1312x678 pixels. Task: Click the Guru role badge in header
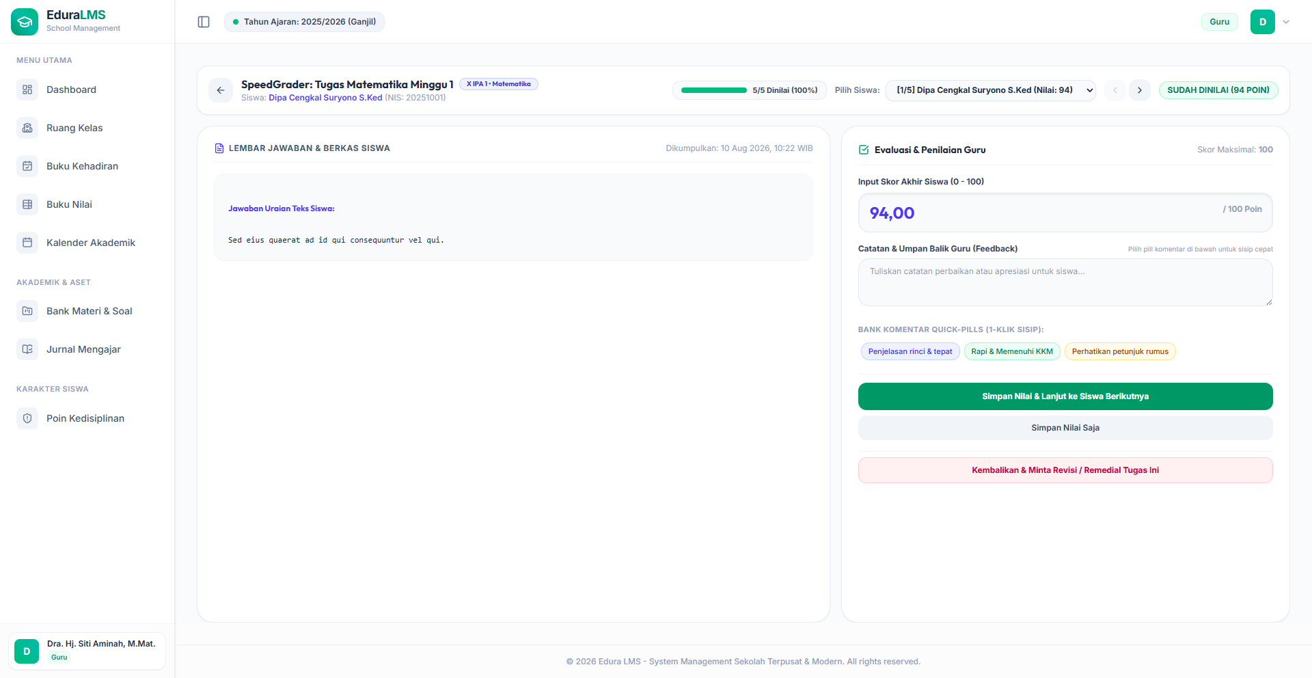click(x=1220, y=22)
